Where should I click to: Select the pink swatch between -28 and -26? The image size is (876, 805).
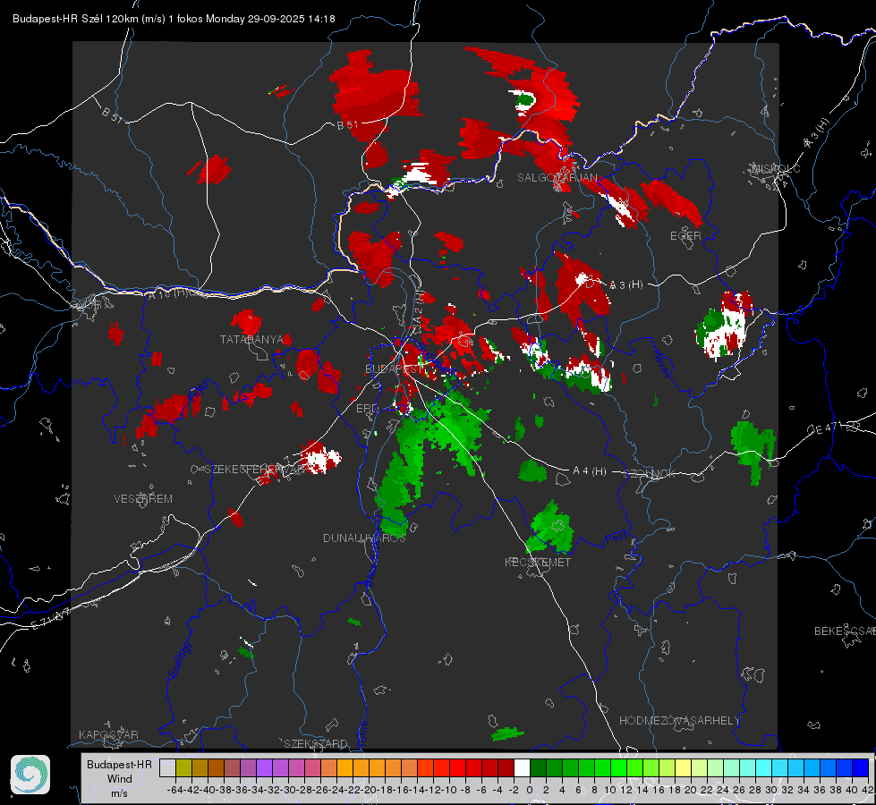point(313,767)
